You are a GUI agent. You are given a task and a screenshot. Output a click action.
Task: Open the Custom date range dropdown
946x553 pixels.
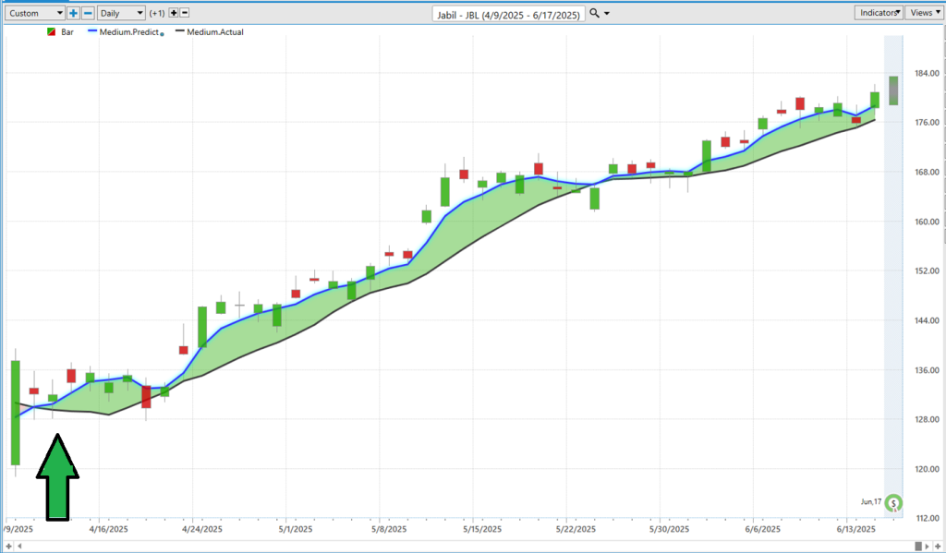point(33,13)
